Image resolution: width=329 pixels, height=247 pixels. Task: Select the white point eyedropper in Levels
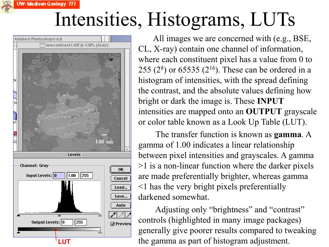coord(128,215)
